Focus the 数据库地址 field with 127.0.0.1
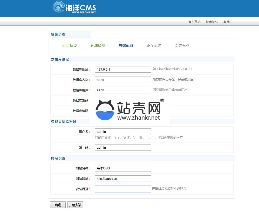Viewport: 259px width, 220px height. pyautogui.click(x=123, y=69)
